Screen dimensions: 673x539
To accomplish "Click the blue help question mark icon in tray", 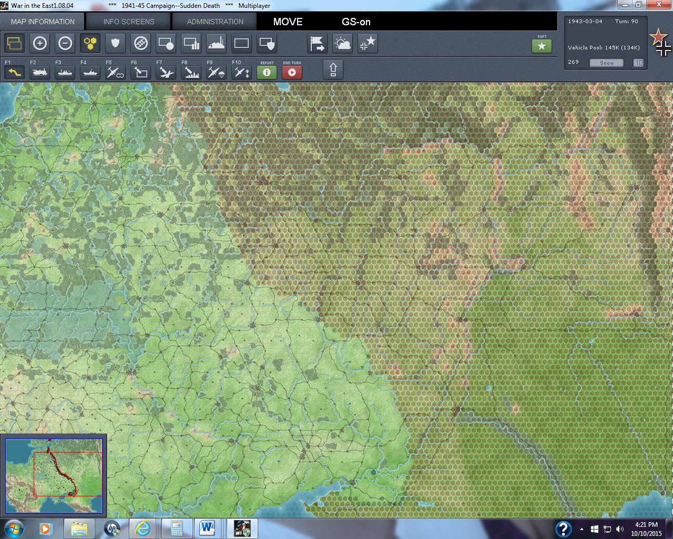I will click(x=563, y=528).
